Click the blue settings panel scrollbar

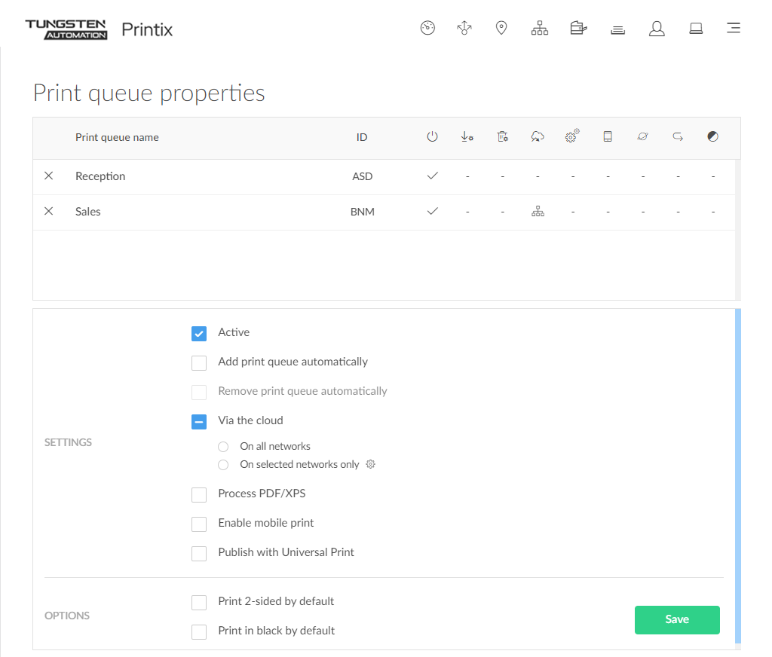(x=737, y=475)
